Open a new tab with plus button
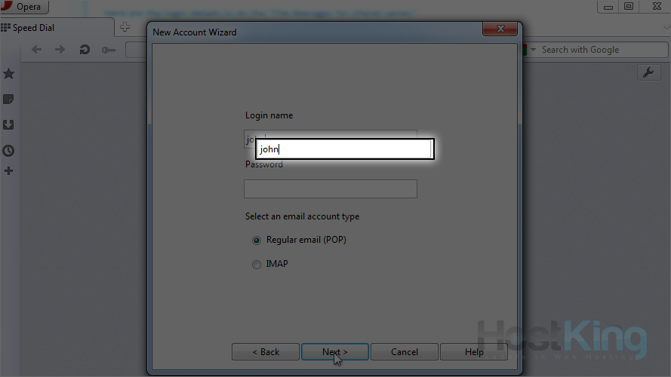The width and height of the screenshot is (671, 377). (125, 28)
